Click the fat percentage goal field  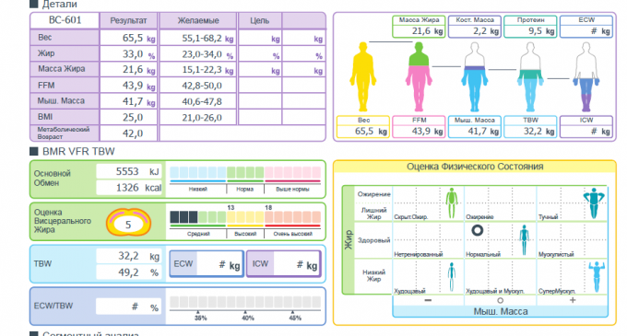260,54
